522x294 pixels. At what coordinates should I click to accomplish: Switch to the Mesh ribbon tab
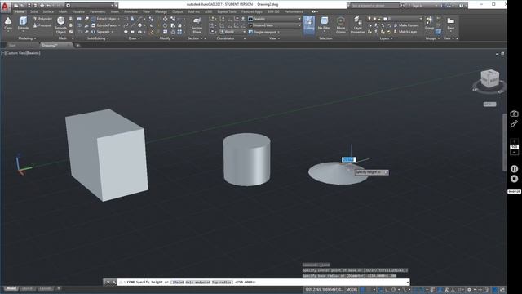click(x=63, y=11)
